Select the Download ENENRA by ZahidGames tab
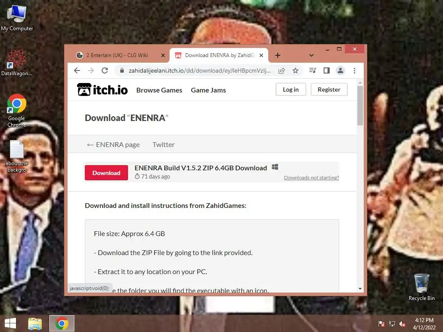 click(x=218, y=55)
